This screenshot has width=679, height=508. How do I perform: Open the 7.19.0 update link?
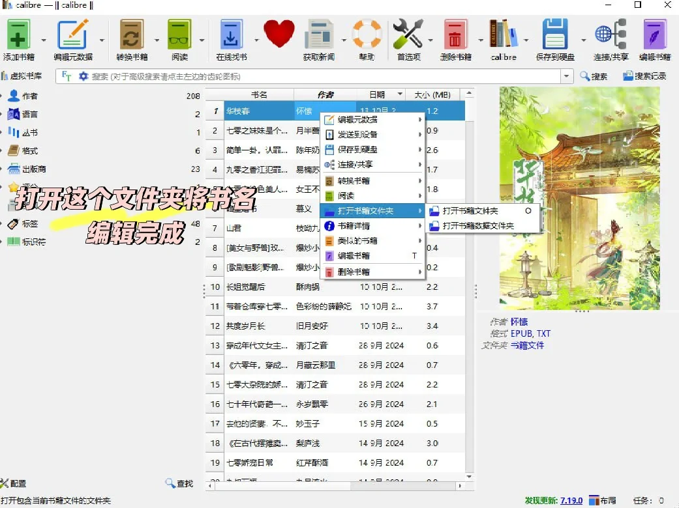(571, 501)
